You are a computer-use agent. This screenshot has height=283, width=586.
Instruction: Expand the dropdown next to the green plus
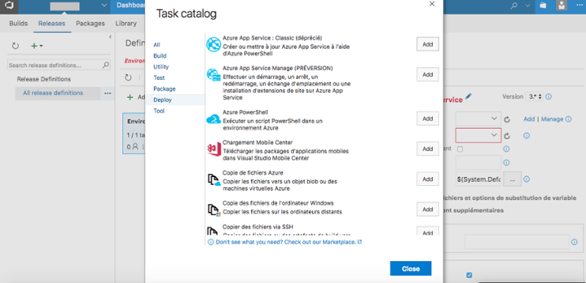(41, 46)
